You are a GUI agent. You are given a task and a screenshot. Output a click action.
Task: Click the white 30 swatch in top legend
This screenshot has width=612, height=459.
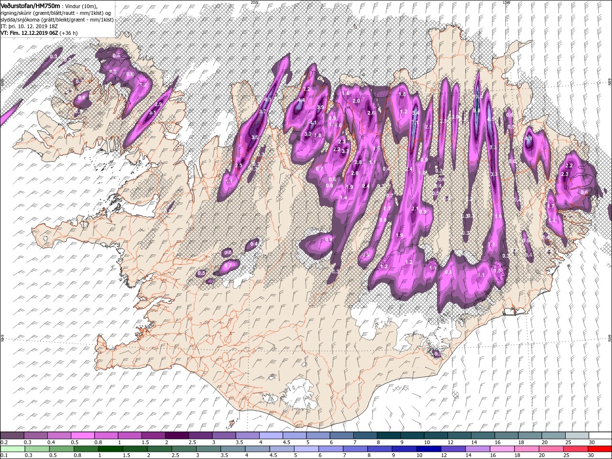click(x=600, y=436)
